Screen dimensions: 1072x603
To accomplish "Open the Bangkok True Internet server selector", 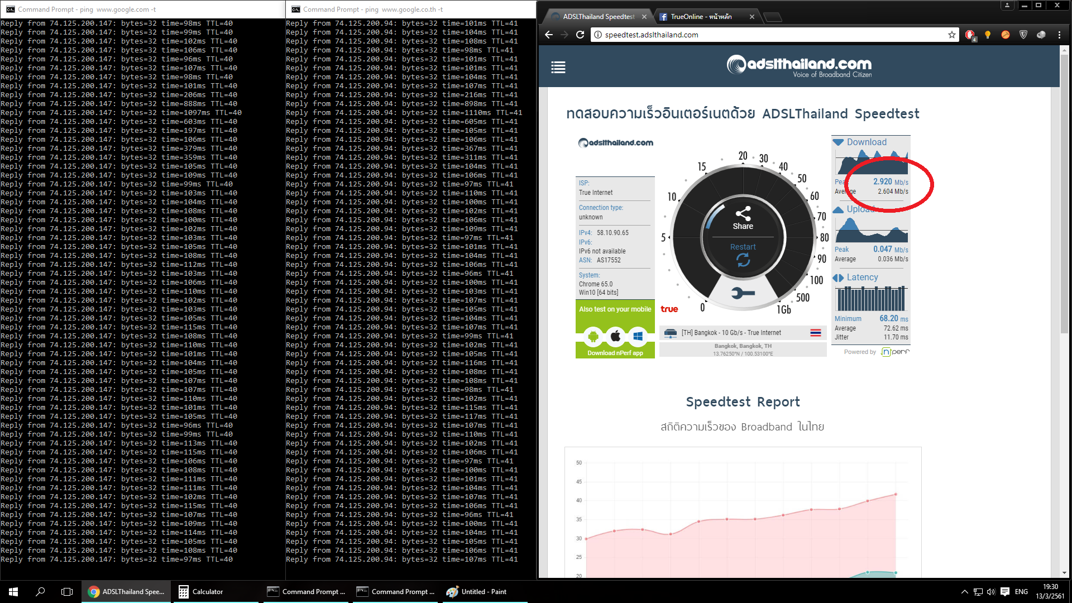I will tap(743, 333).
